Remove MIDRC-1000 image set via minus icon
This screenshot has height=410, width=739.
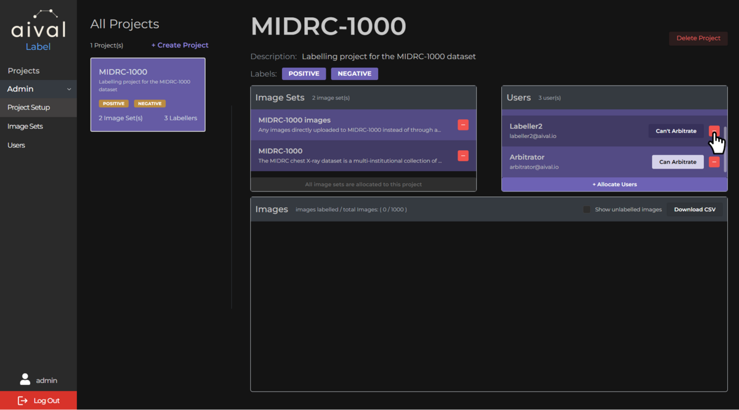coord(463,156)
